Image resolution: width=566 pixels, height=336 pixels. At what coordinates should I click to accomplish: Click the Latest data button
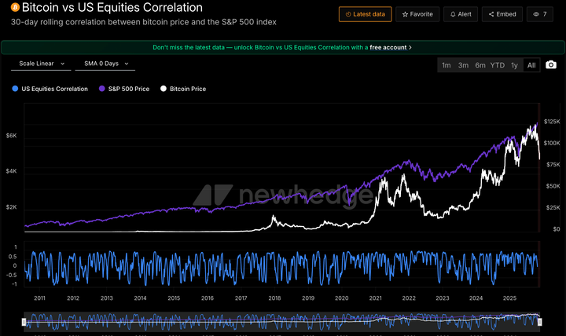pyautogui.click(x=365, y=14)
